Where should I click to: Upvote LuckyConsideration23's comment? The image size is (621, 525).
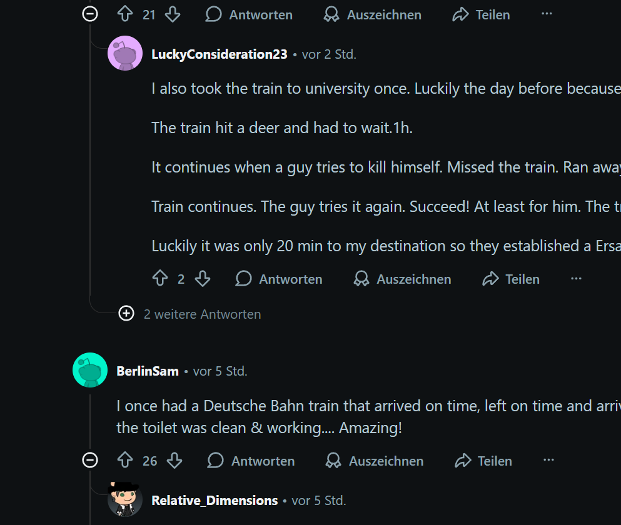pyautogui.click(x=160, y=279)
